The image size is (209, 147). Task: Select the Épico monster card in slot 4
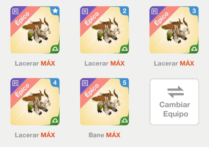[35, 101]
